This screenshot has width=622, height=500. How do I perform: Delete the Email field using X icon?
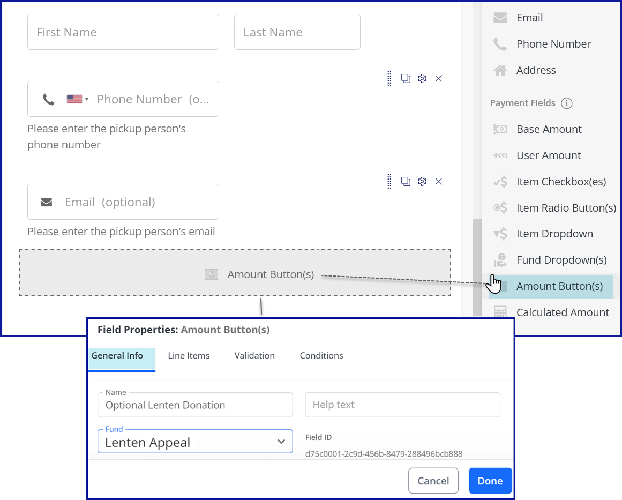pyautogui.click(x=439, y=182)
